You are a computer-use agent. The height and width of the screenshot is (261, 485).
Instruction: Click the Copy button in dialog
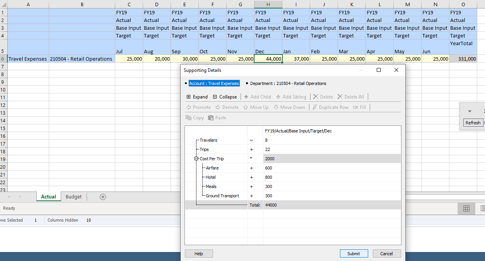click(x=195, y=118)
